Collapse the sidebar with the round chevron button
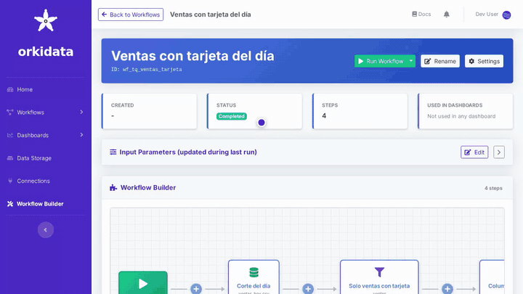523x294 pixels. [x=46, y=230]
